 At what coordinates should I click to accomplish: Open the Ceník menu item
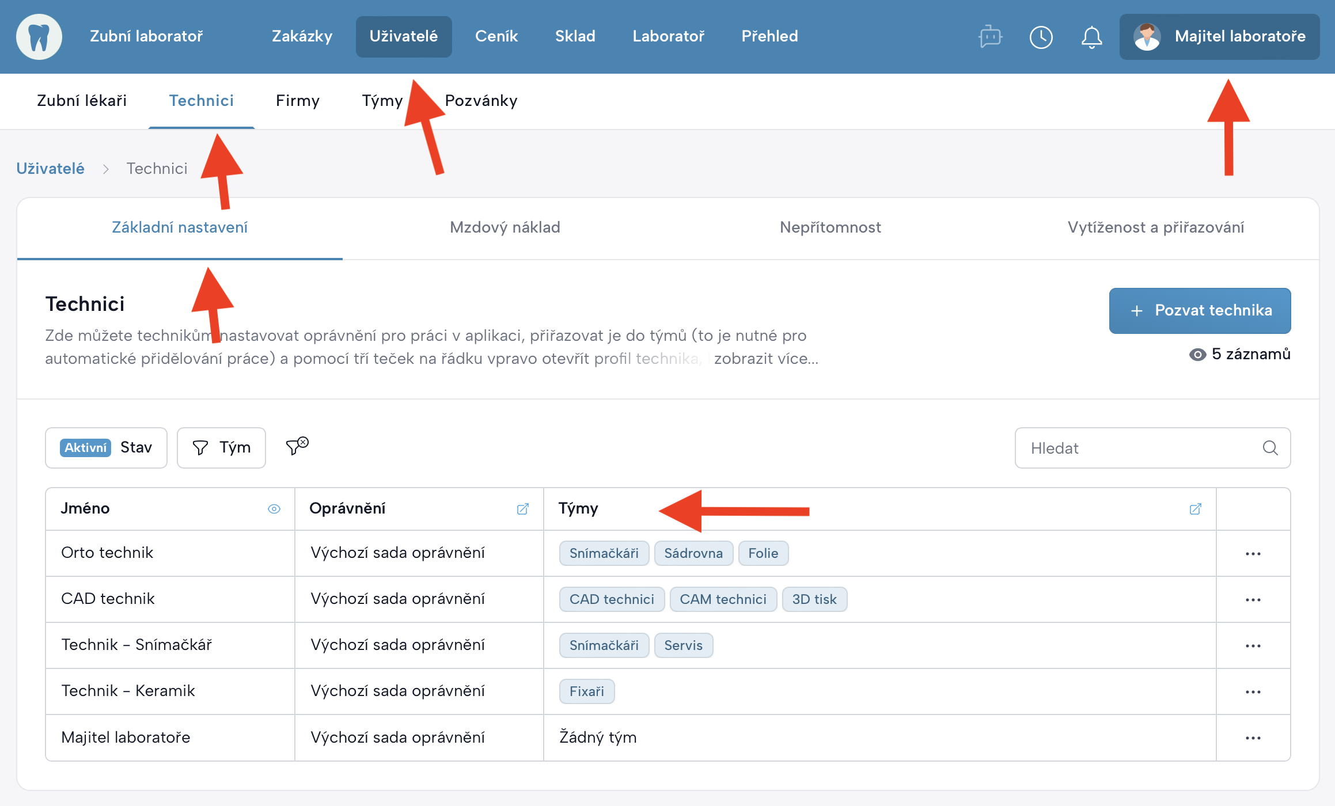click(x=496, y=36)
